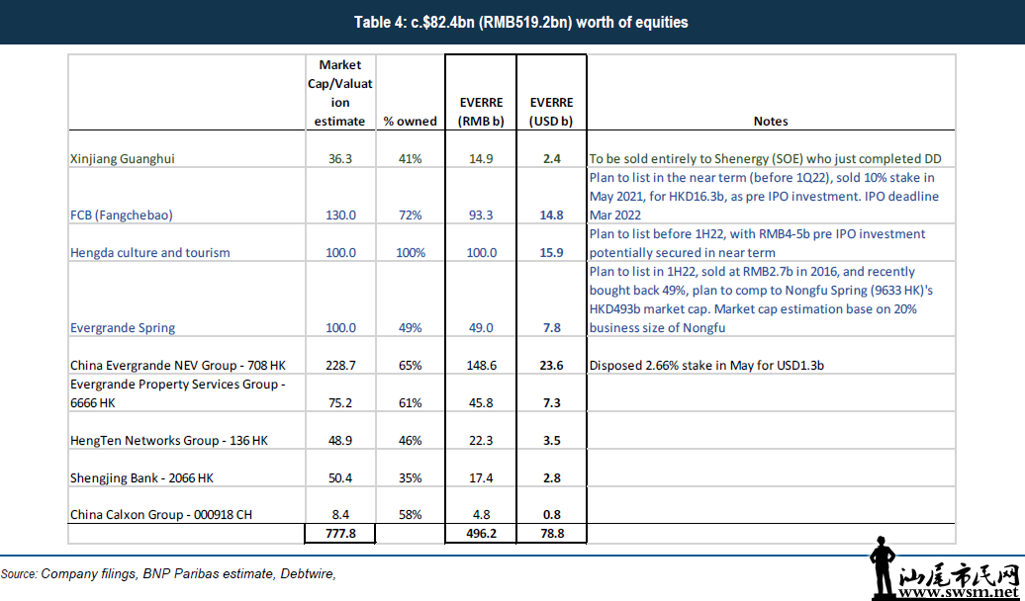
Task: Select the USD total 78.8
Action: (552, 534)
